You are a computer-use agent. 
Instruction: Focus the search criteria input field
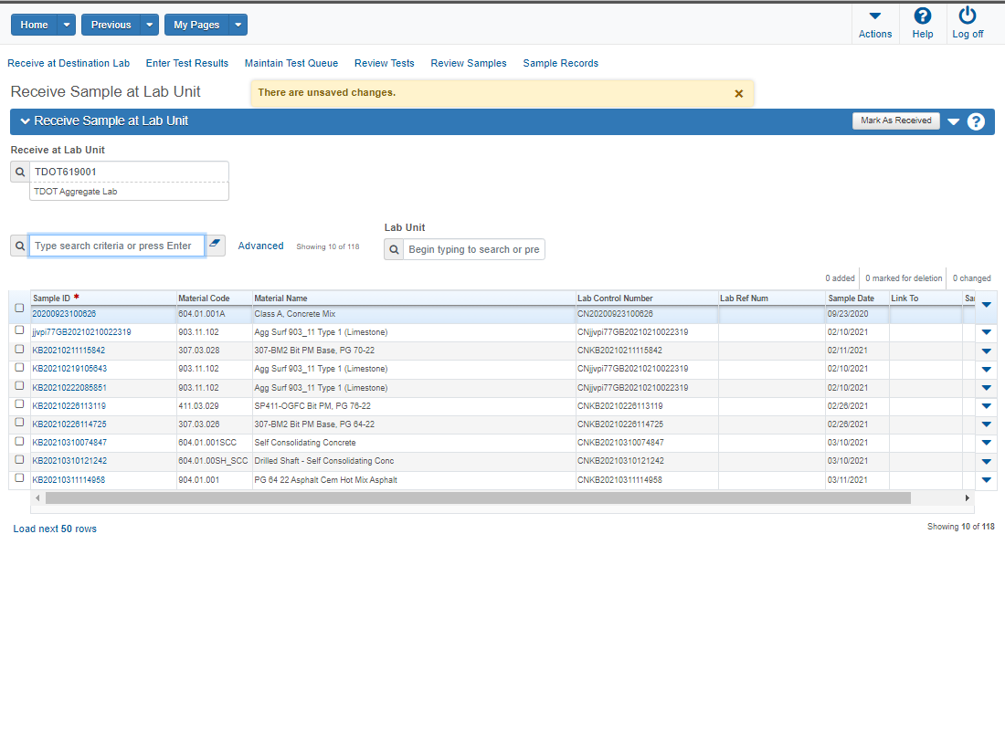pyautogui.click(x=117, y=246)
